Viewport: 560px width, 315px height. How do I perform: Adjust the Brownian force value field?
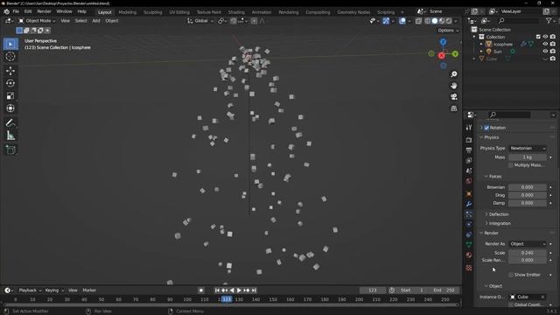(x=527, y=187)
